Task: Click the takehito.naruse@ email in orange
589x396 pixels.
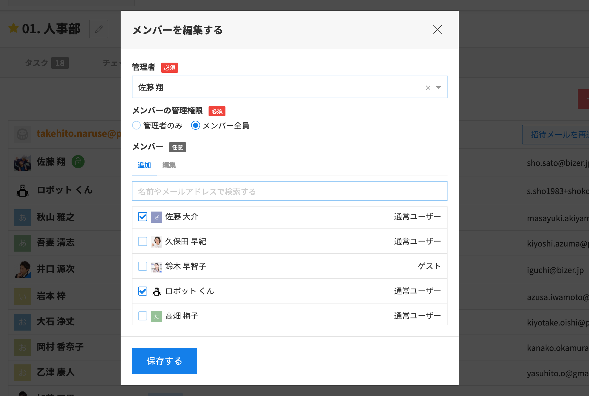Action: point(79,134)
